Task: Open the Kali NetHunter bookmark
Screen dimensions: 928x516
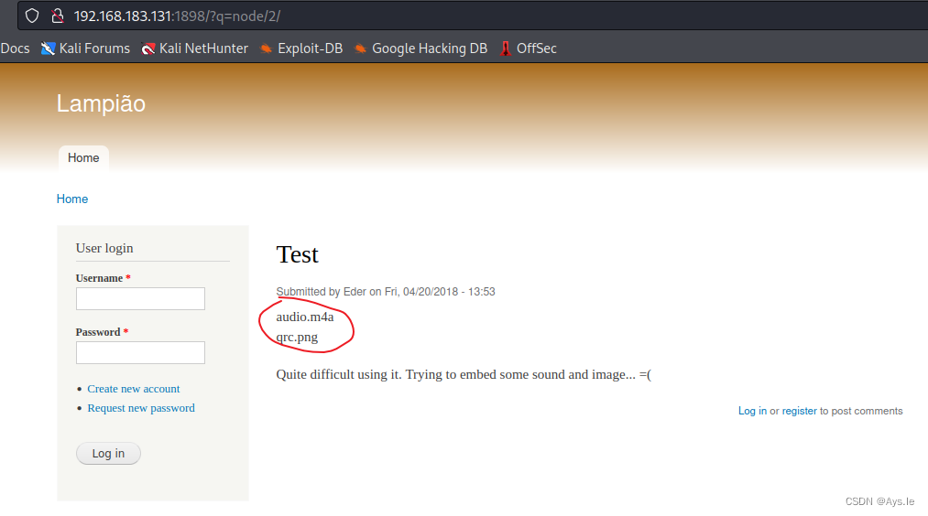Action: (195, 48)
